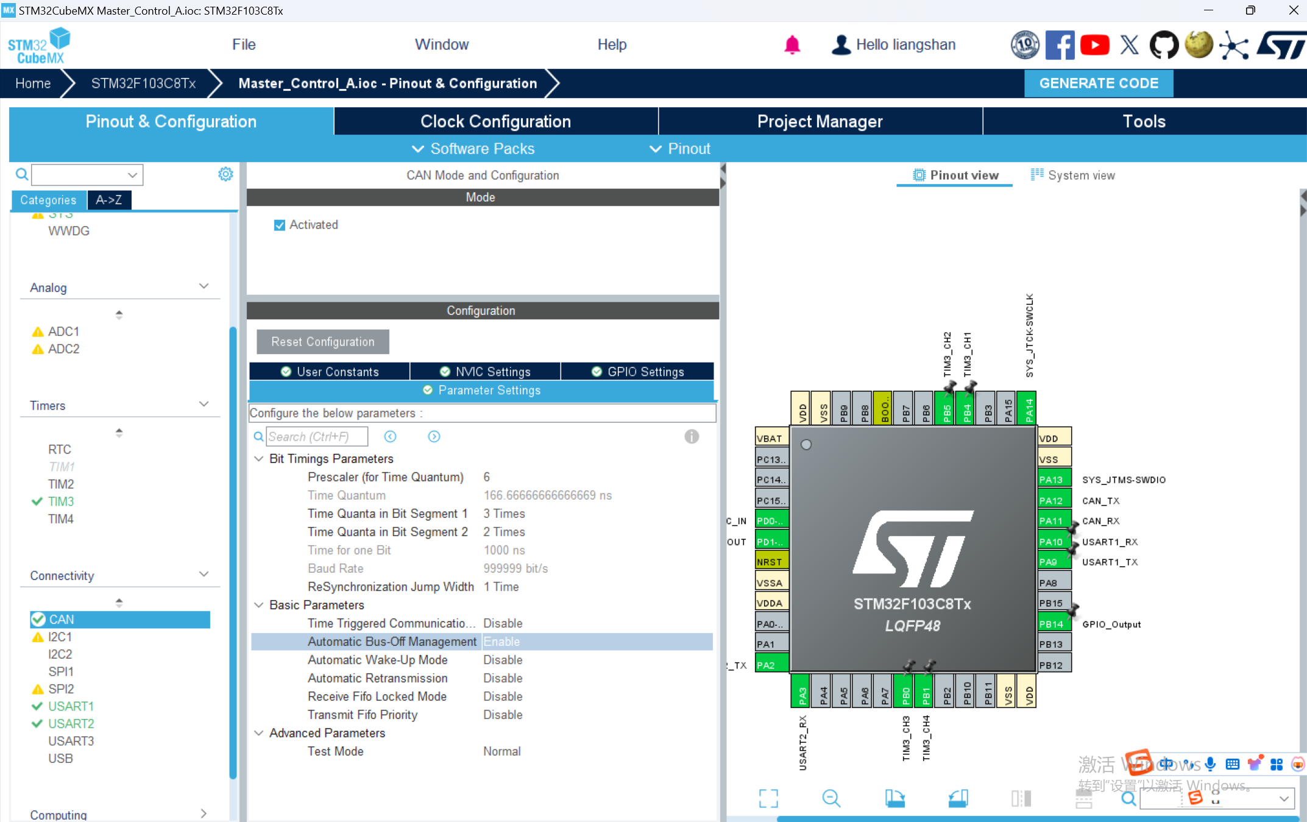Open the YouTube icon link
The height and width of the screenshot is (822, 1307).
(x=1094, y=45)
